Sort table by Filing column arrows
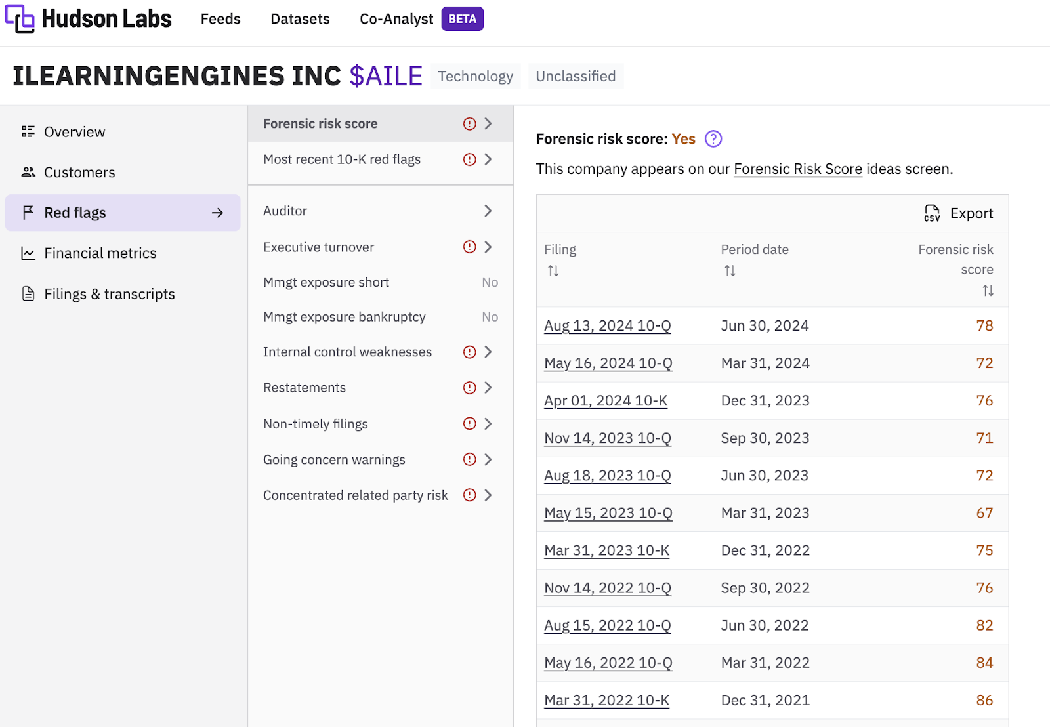Screen dimensions: 1050x727 553,271
